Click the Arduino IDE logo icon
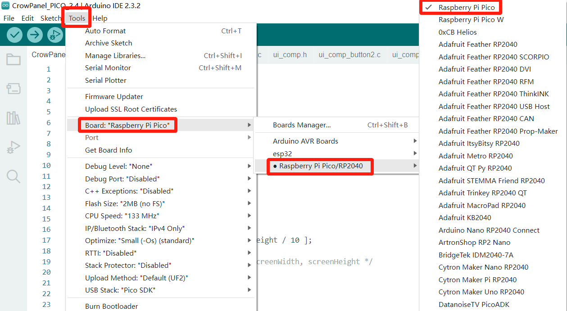The image size is (567, 311). (x=5, y=5)
